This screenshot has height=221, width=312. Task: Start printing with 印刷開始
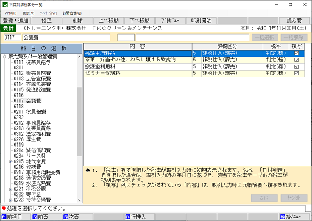click(201, 21)
